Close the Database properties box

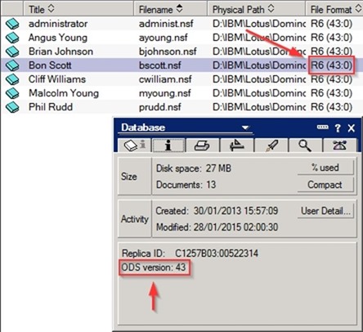352,128
